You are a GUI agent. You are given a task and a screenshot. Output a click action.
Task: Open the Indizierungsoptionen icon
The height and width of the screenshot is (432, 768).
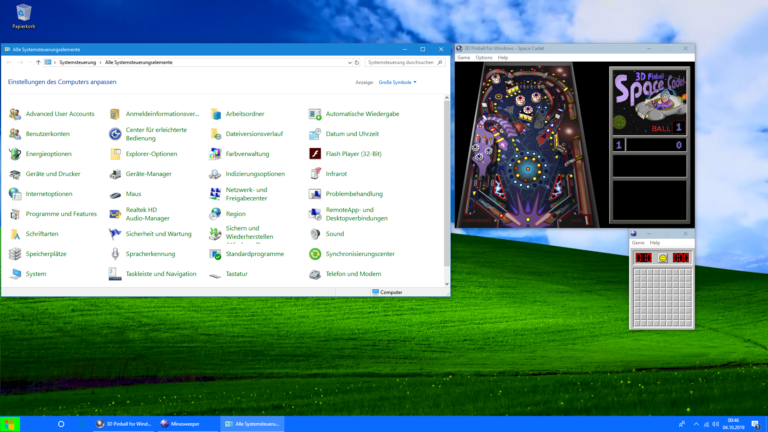tap(215, 174)
